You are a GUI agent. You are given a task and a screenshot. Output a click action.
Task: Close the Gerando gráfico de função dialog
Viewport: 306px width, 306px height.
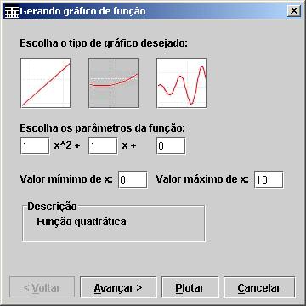click(x=294, y=11)
